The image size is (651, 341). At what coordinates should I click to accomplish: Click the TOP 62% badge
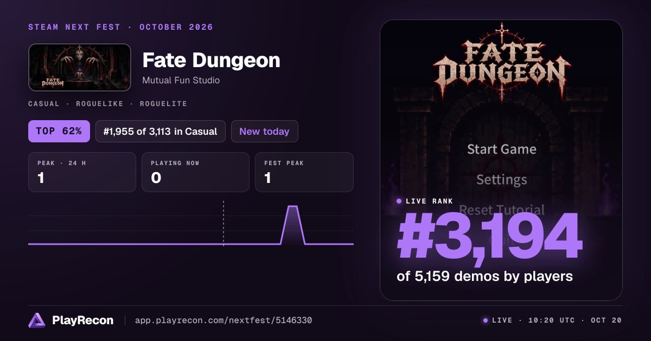[59, 131]
